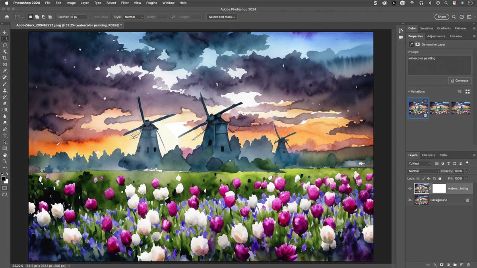477x268 pixels.
Task: Select the Crop tool
Action: 5,58
